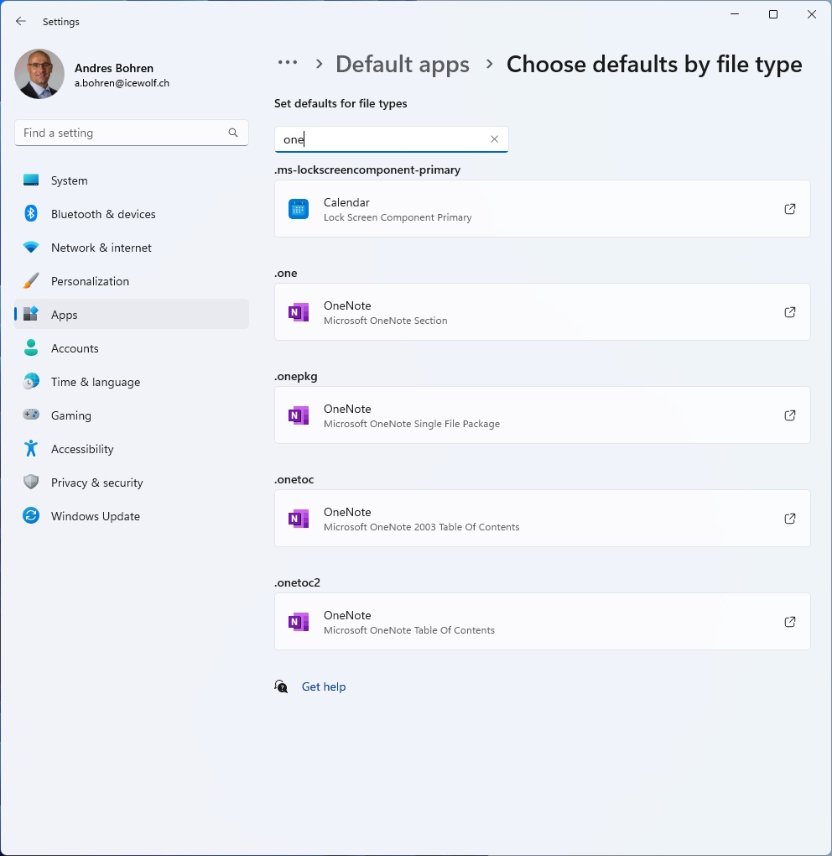Click the OneNote icon in .one row
The height and width of the screenshot is (856, 832).
point(299,312)
